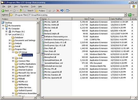This screenshot has height=100, width=138.
Task: Open the Forward history dropdown arrow
Action: click(x=17, y=11)
